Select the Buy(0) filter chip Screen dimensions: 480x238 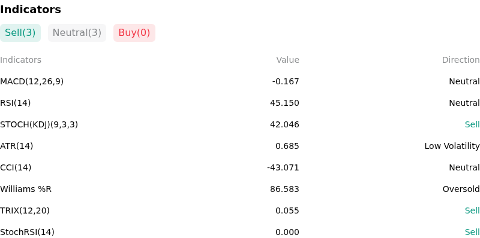click(x=134, y=33)
